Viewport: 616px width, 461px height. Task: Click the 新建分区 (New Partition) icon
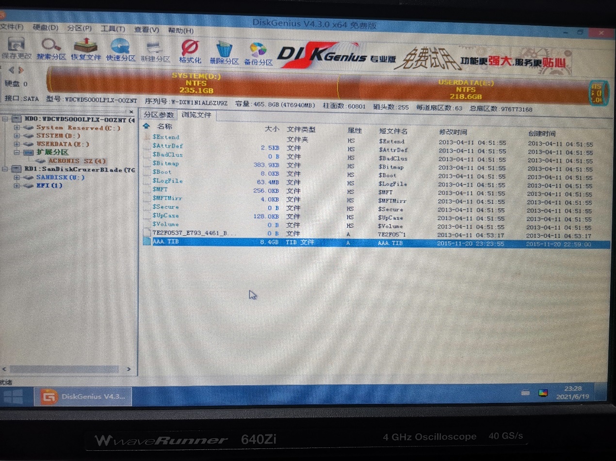155,50
